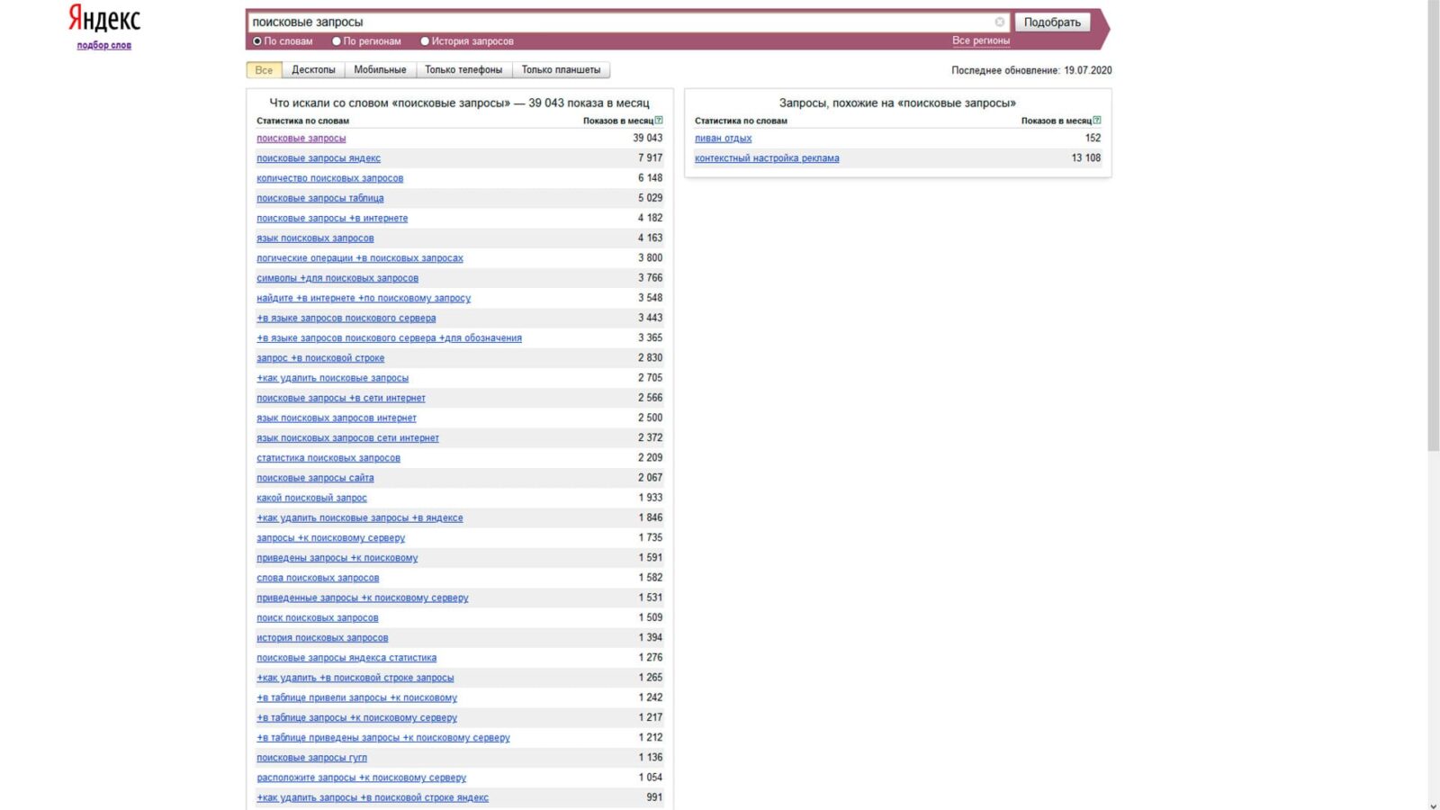This screenshot has height=810, width=1440.
Task: Open link символы +для поисковых запросов
Action: [337, 278]
